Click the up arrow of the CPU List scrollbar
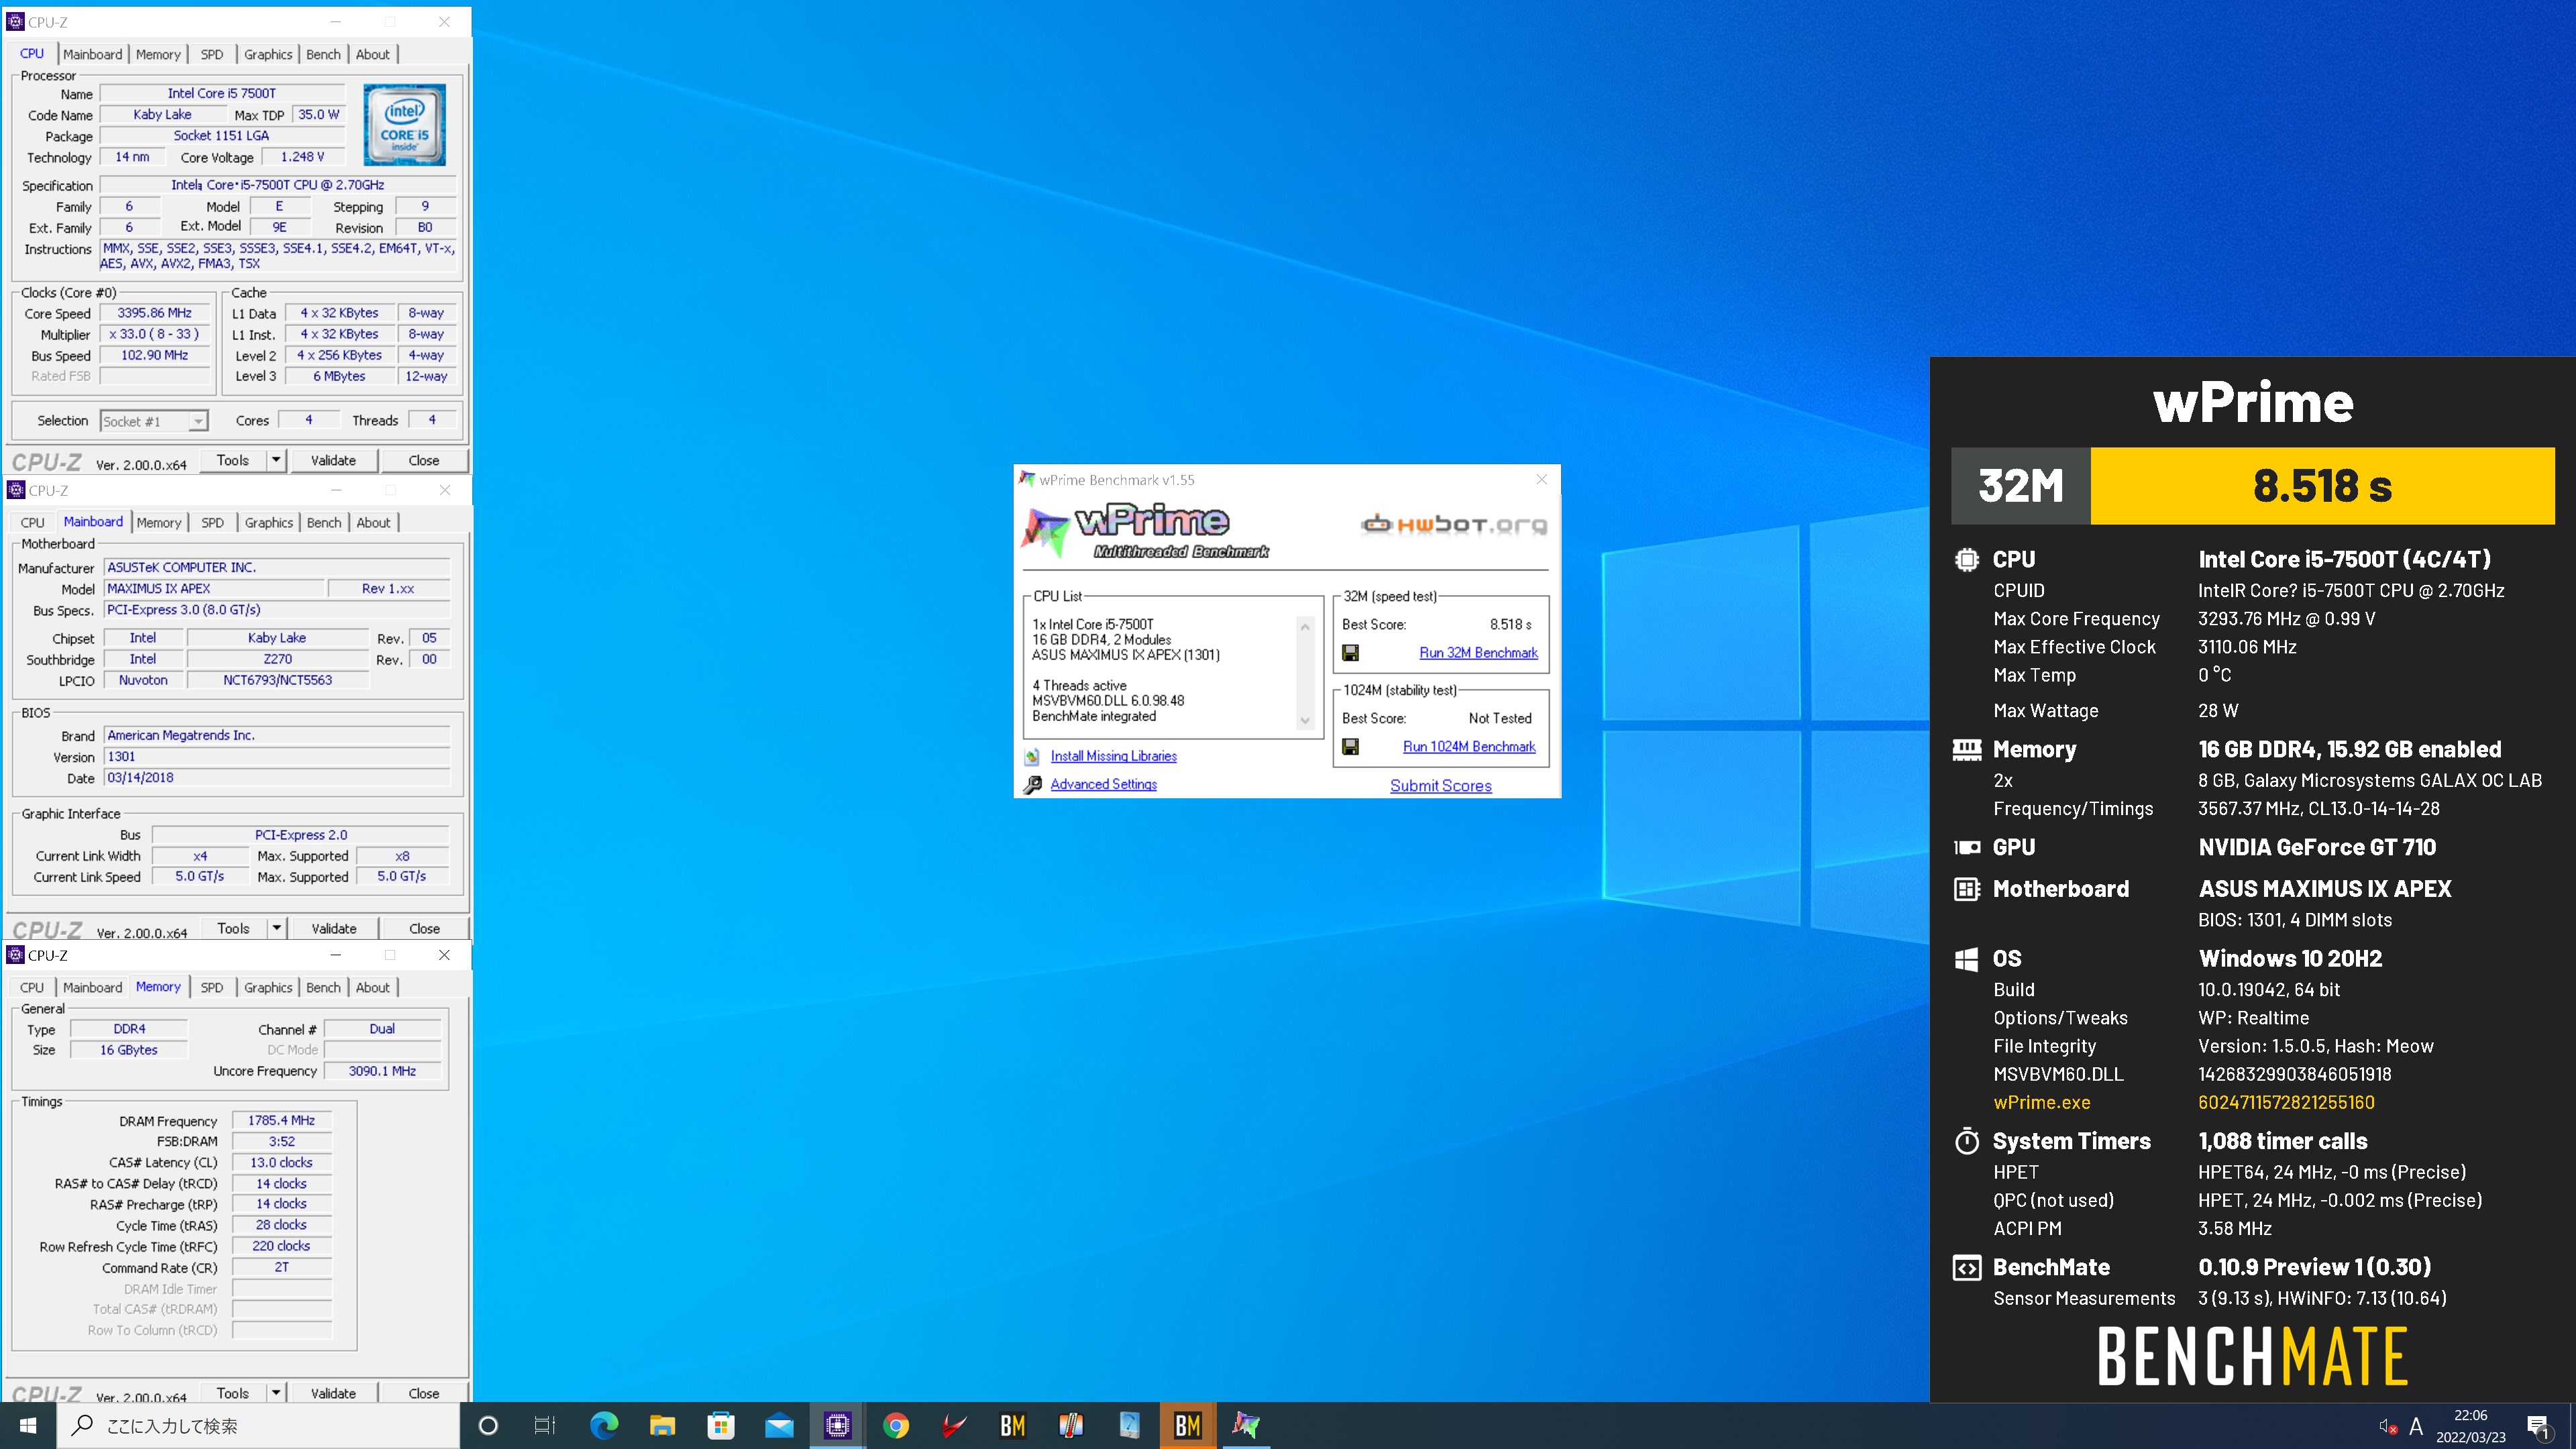The width and height of the screenshot is (2576, 1449). pos(1305,626)
